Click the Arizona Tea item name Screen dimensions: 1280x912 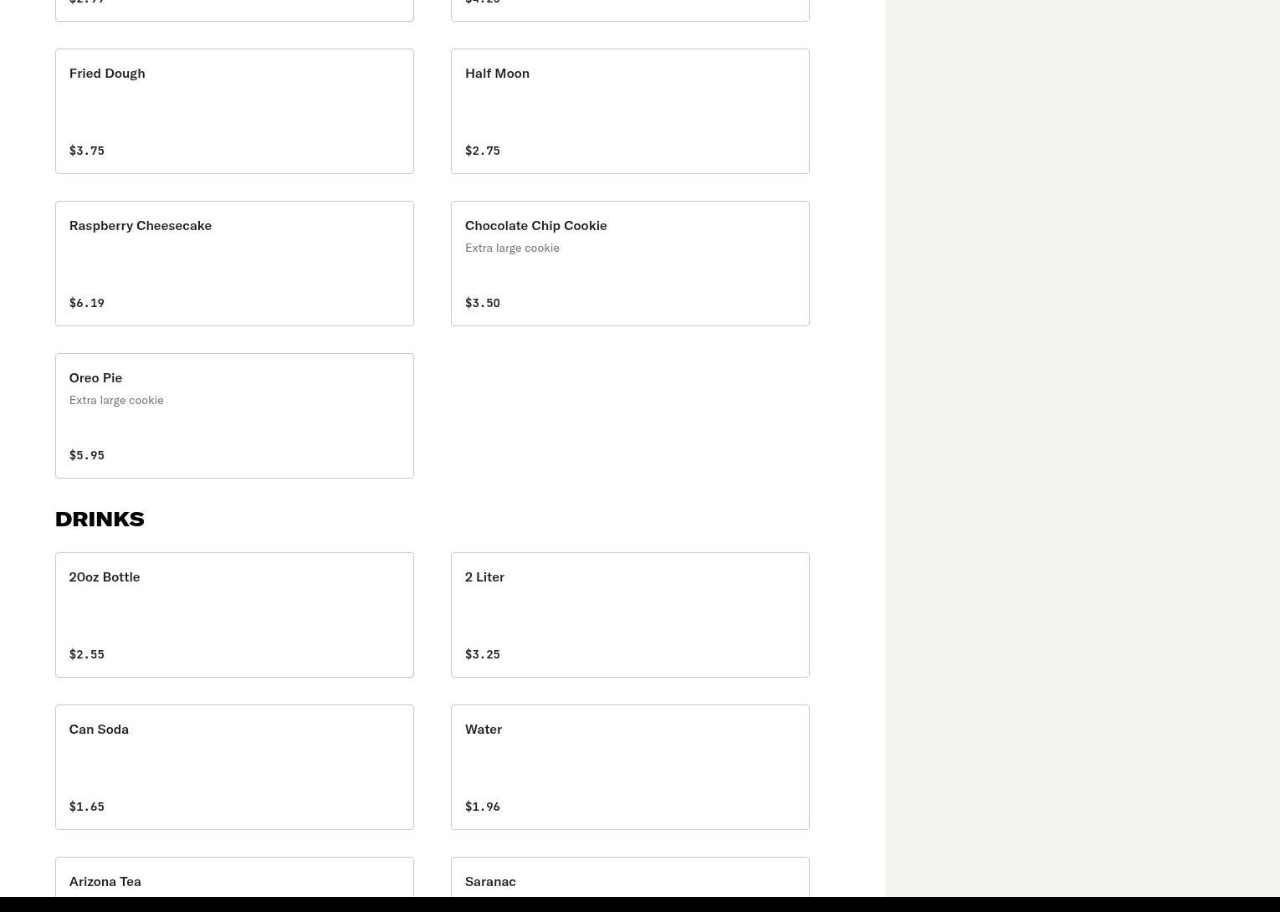tap(105, 881)
